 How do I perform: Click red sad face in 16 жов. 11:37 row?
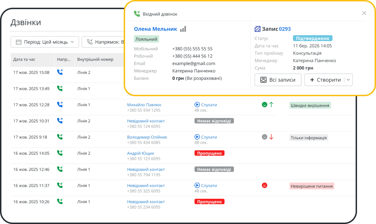[x=265, y=185]
